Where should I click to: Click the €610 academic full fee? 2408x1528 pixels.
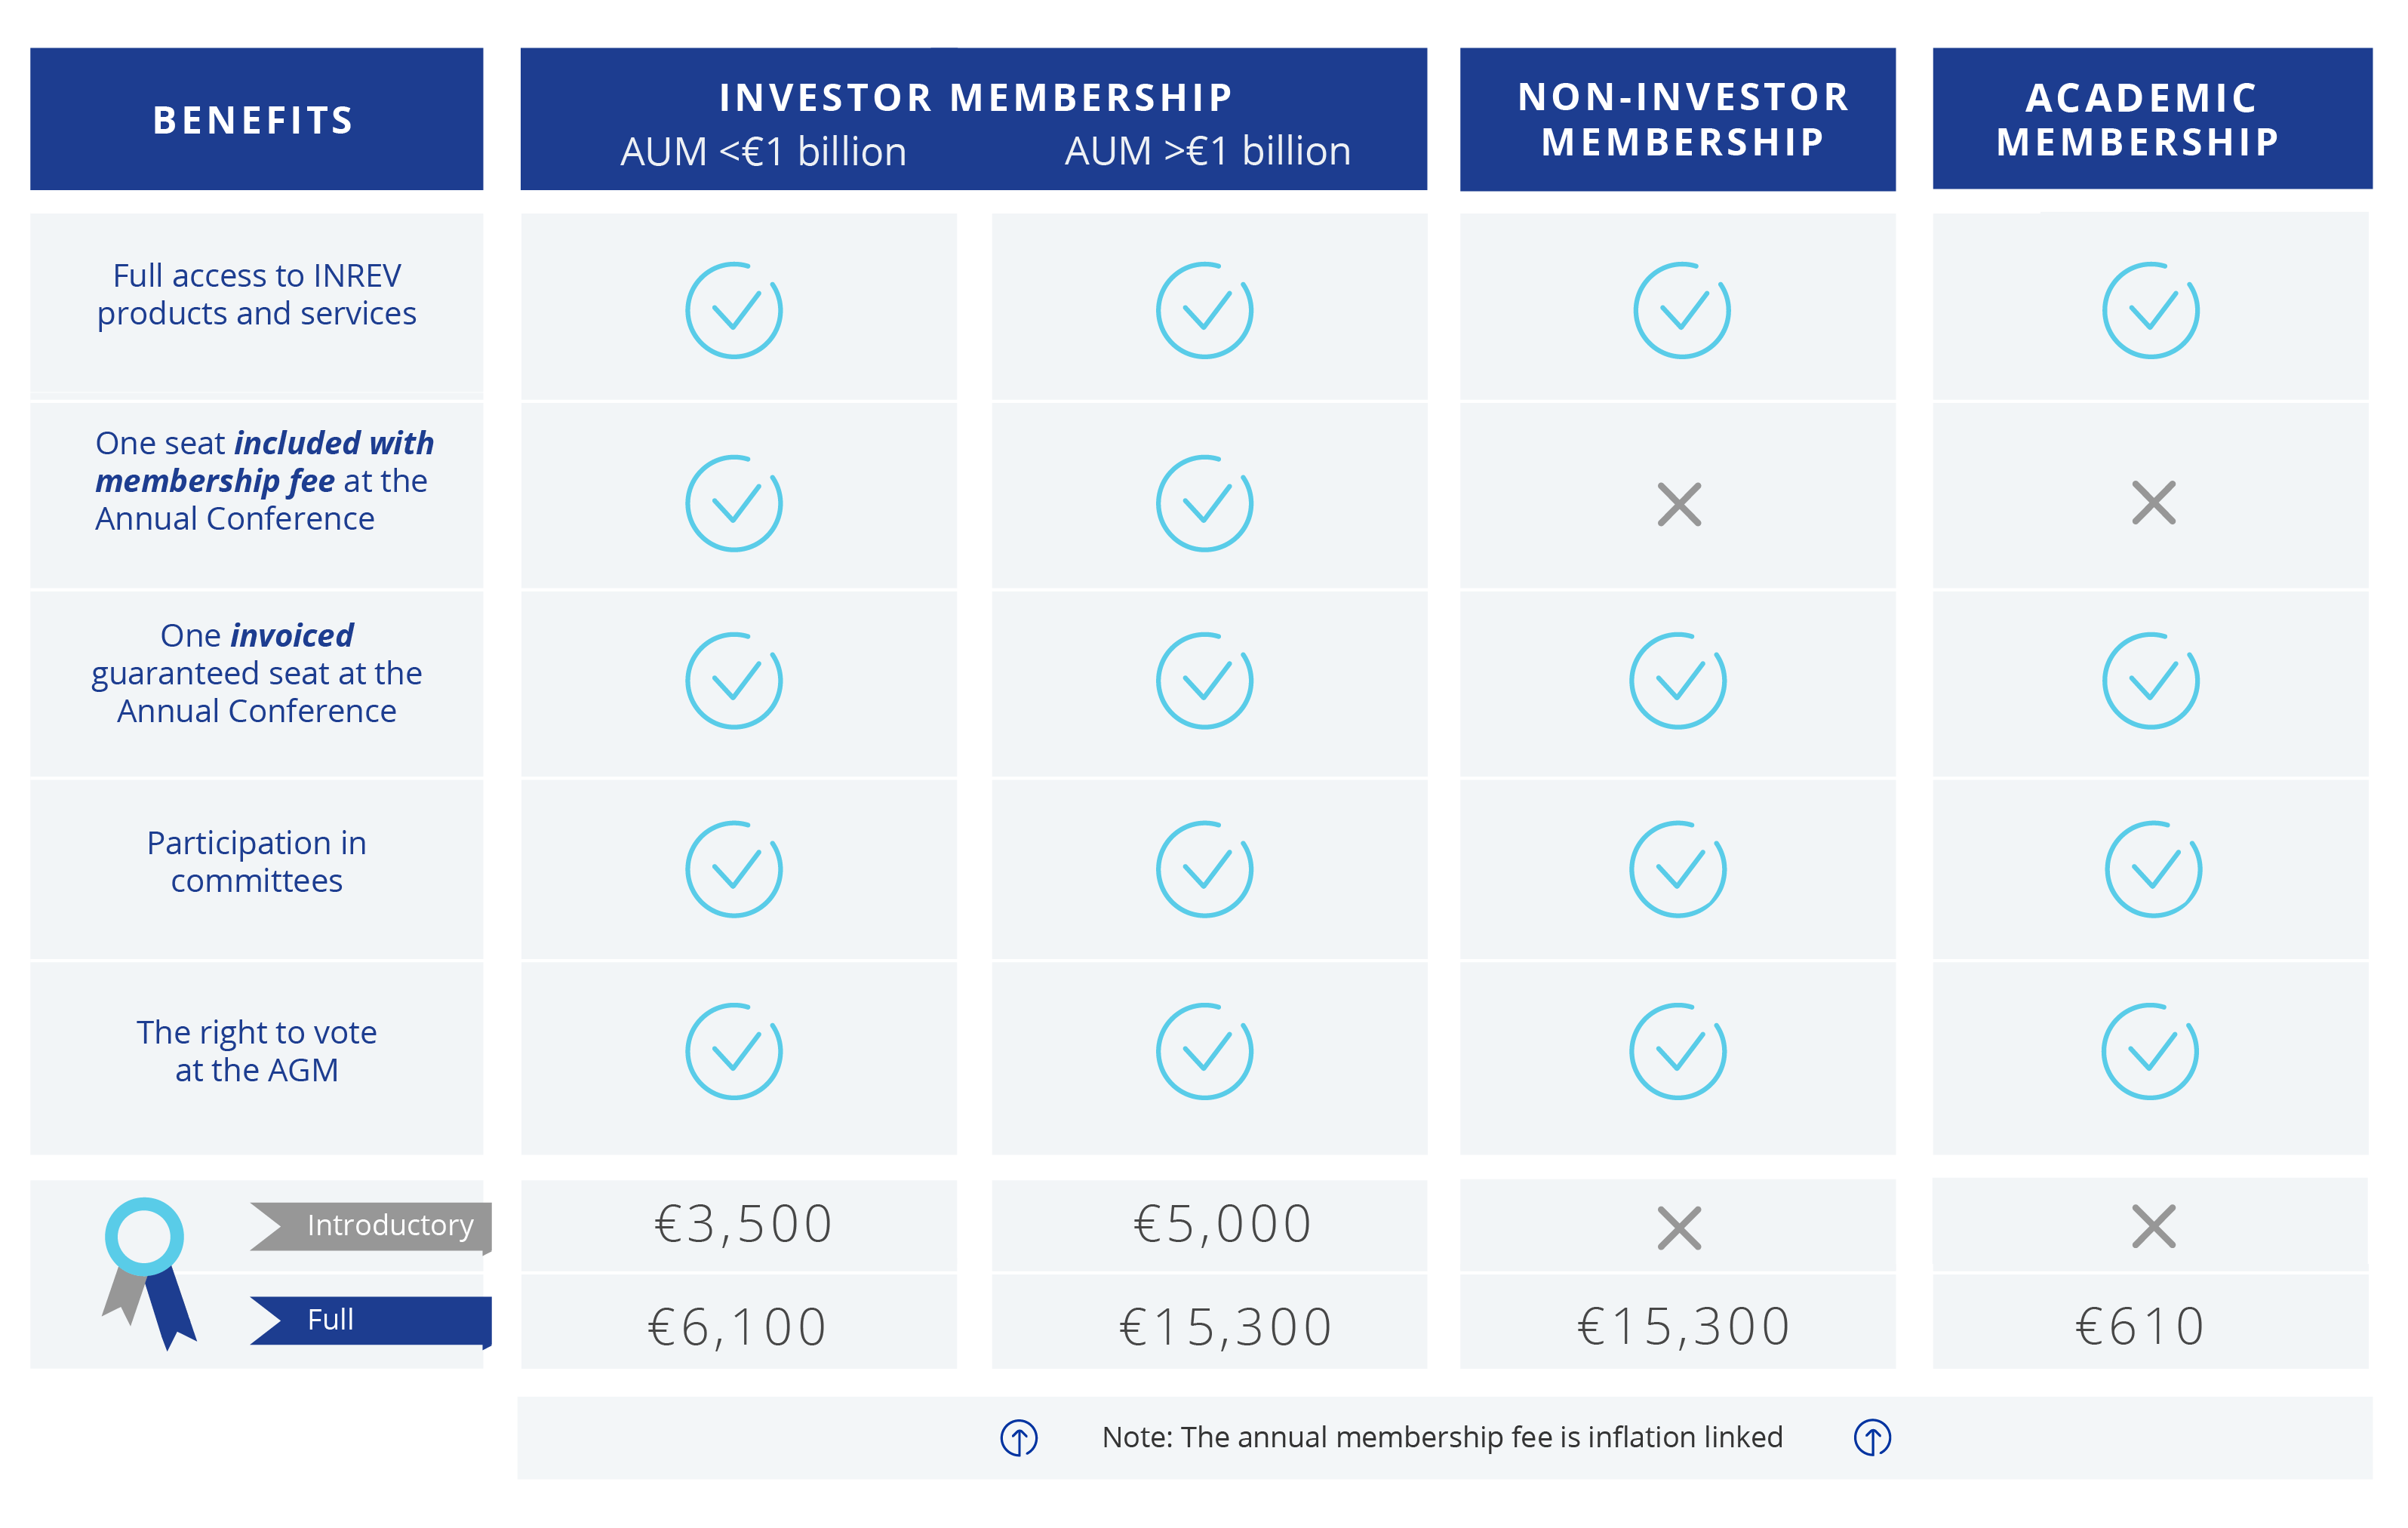[x=2140, y=1326]
